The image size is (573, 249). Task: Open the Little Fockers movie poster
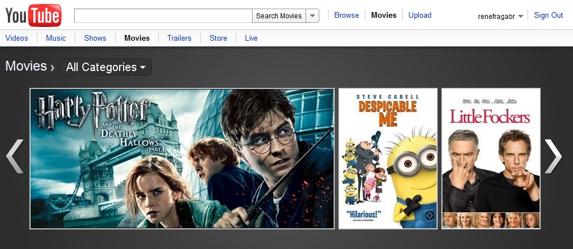click(491, 158)
